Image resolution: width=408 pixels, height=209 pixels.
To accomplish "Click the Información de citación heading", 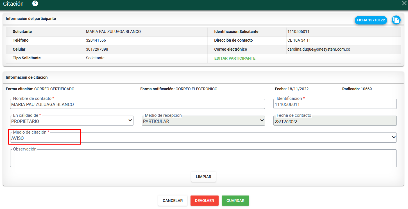I will (27, 77).
